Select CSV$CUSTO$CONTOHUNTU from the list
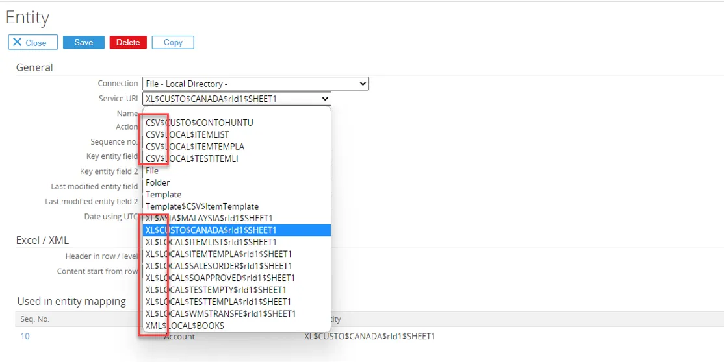This screenshot has width=724, height=362. point(200,123)
